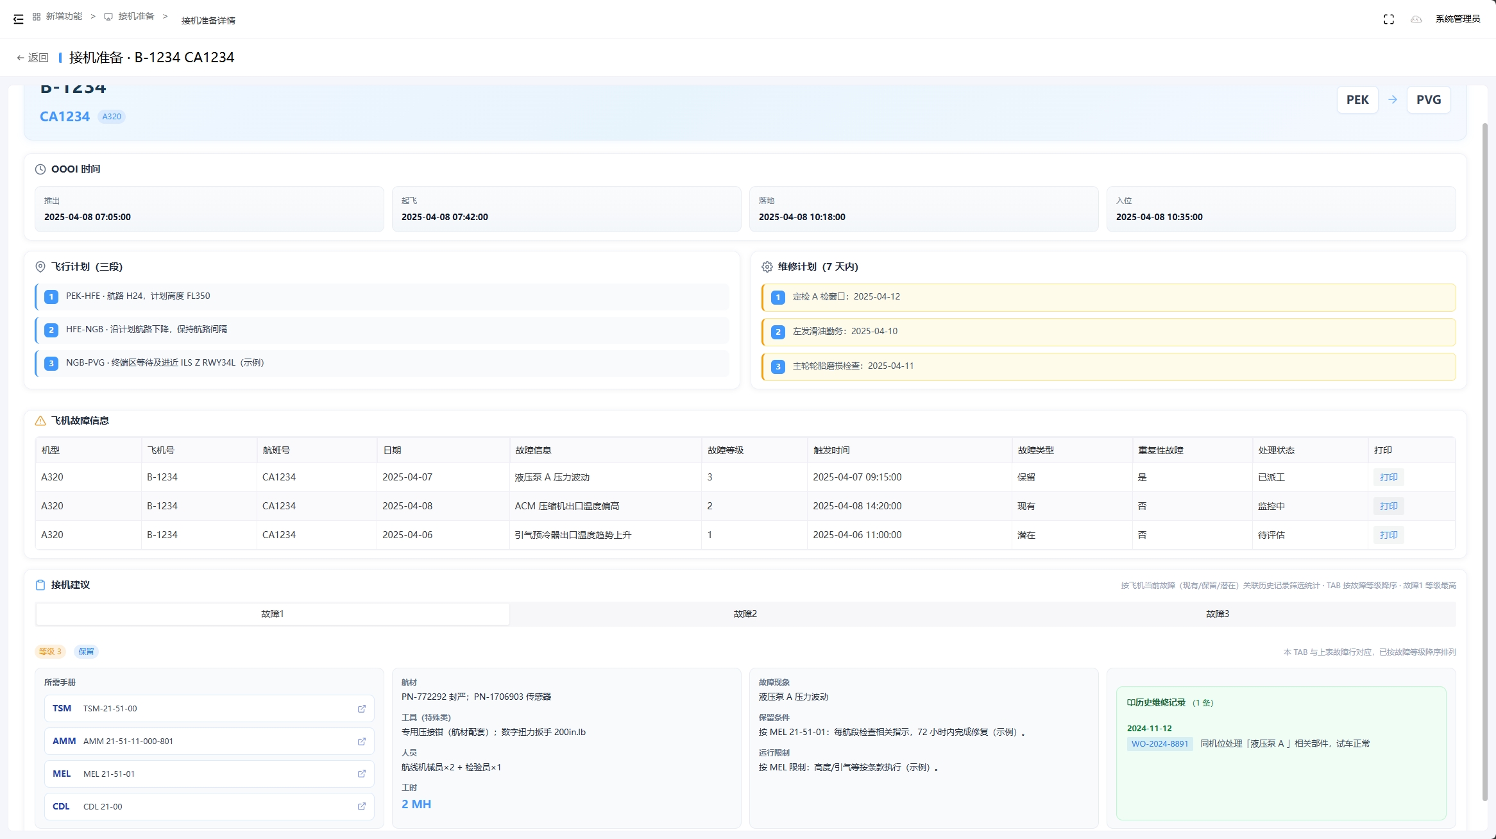Select flight leg 1 PEK-HFE

tap(382, 296)
